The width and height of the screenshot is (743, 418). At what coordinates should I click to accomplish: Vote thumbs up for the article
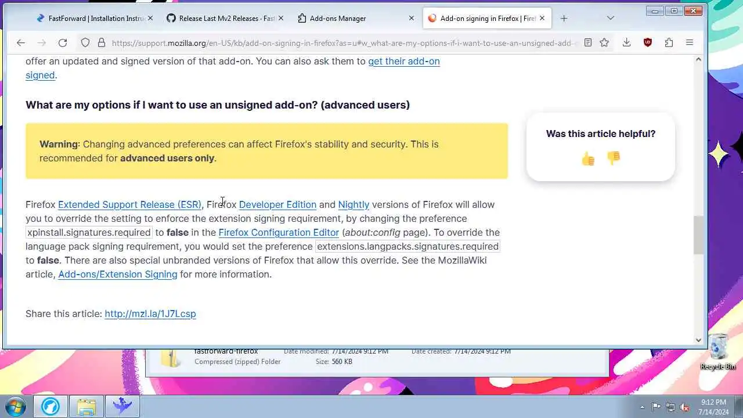click(588, 158)
